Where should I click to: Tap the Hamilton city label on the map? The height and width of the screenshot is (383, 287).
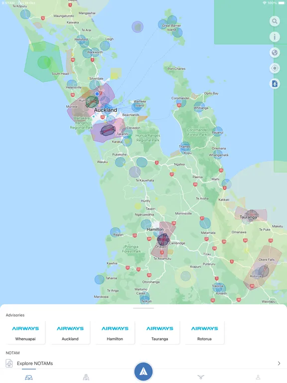pyautogui.click(x=155, y=229)
